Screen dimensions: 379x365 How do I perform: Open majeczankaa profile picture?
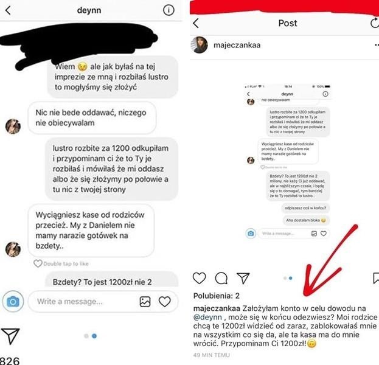click(199, 45)
